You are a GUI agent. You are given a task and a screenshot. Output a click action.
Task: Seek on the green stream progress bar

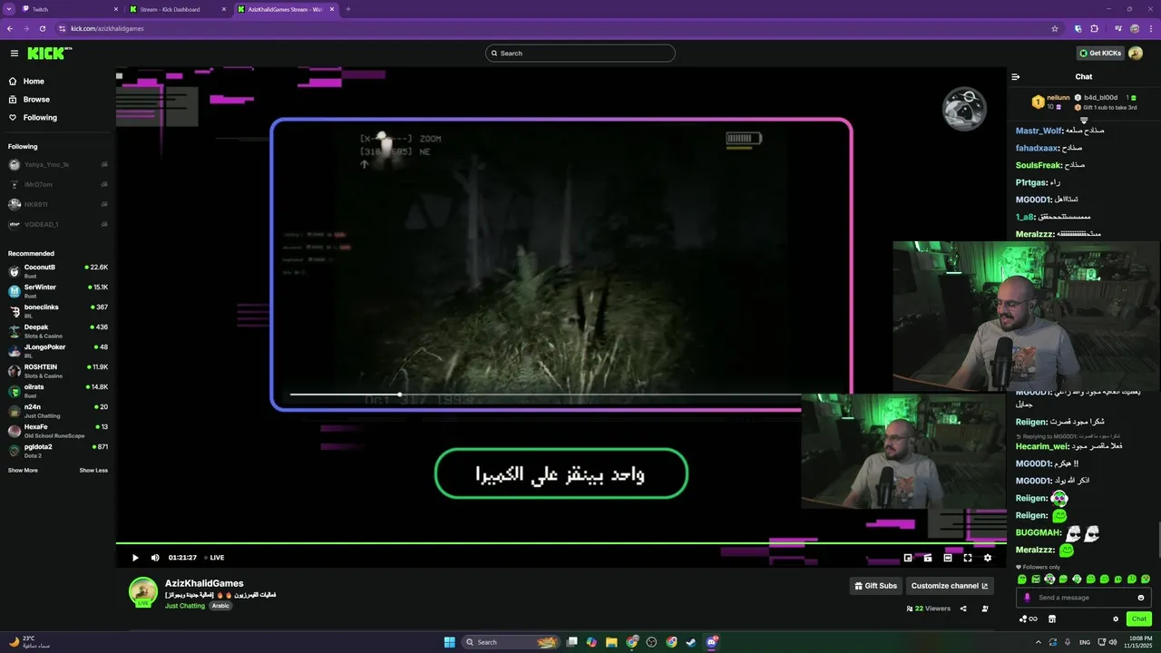pyautogui.click(x=561, y=542)
